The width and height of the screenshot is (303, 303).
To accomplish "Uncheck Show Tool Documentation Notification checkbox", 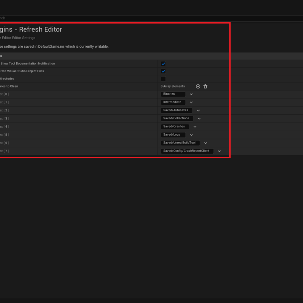I will coord(163,64).
